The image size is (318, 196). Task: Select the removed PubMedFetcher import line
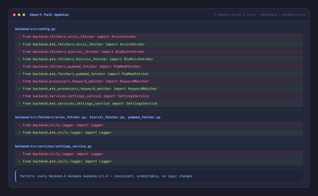(x=82, y=67)
